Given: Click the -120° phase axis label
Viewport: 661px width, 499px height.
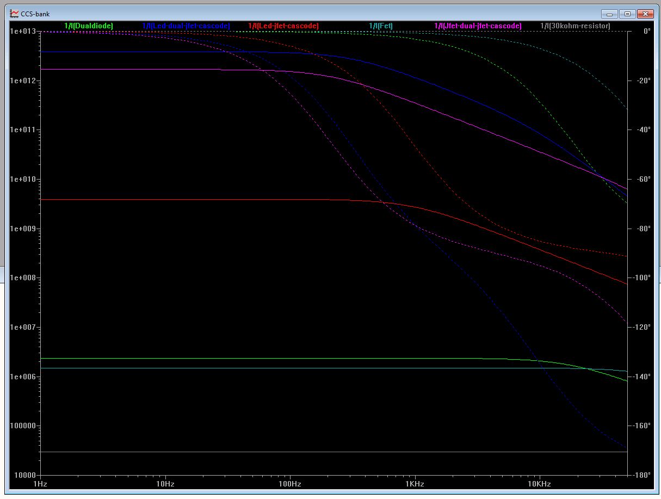Looking at the screenshot, I should 642,327.
